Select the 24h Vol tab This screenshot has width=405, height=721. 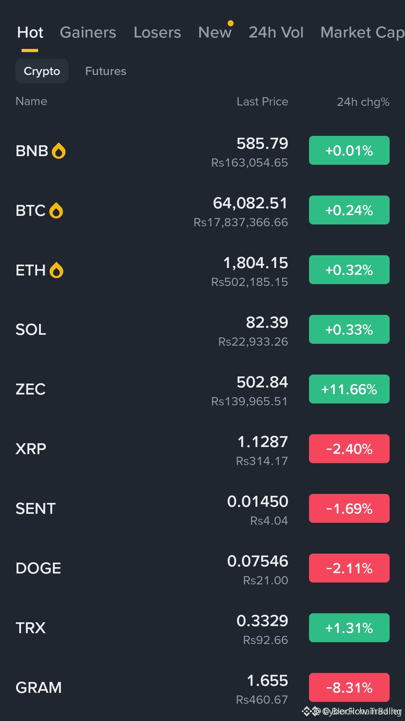point(276,33)
